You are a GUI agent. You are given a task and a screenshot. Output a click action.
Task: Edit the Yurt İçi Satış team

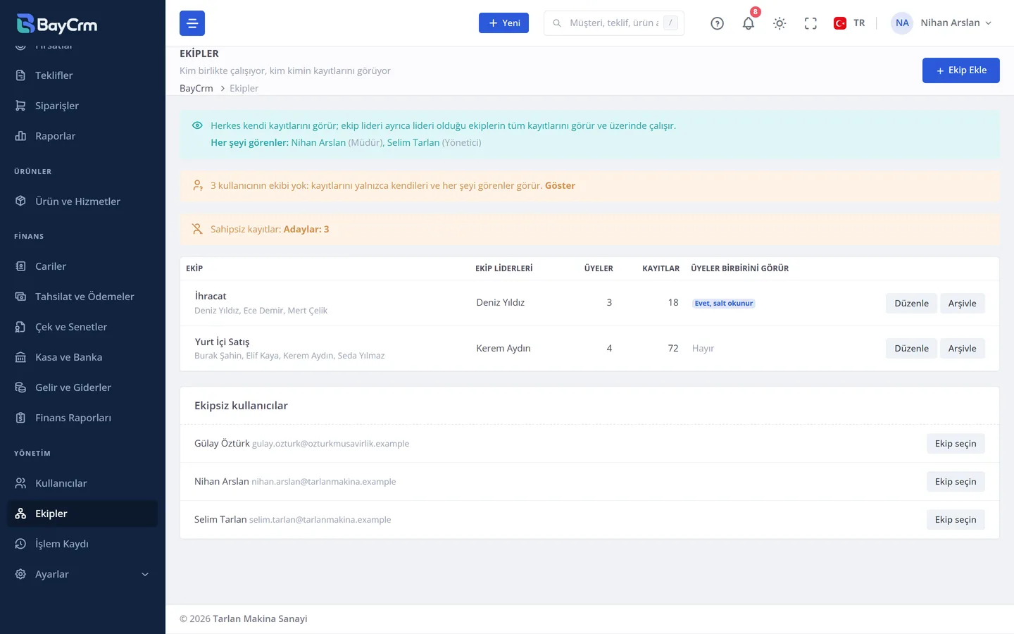(x=911, y=348)
